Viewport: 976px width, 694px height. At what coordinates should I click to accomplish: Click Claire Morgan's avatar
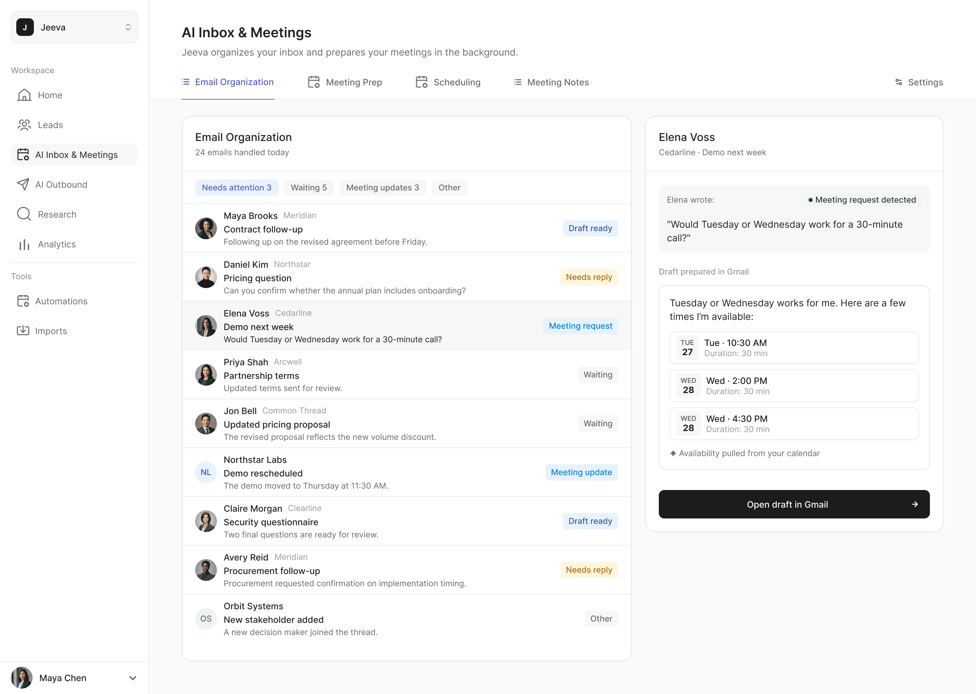click(x=206, y=521)
